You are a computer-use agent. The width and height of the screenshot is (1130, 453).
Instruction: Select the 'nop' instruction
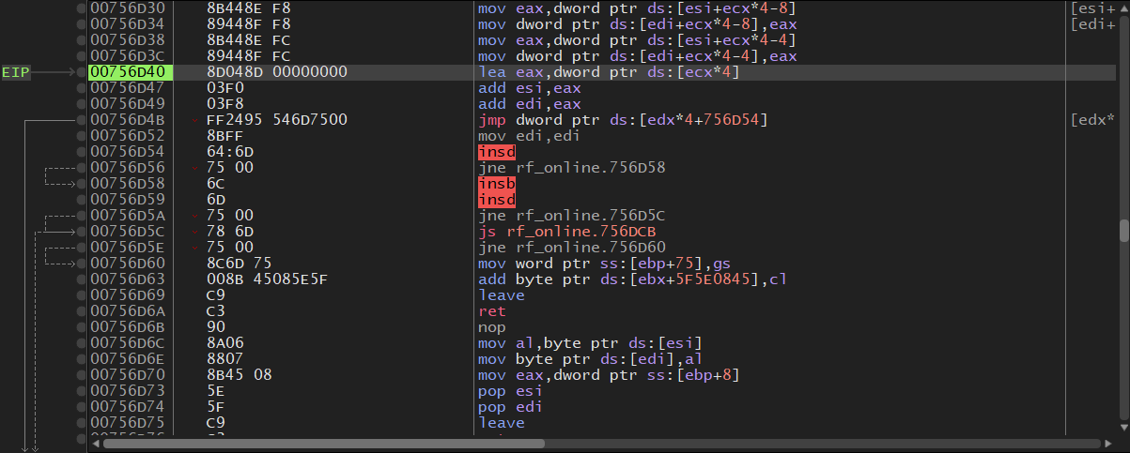coord(492,327)
